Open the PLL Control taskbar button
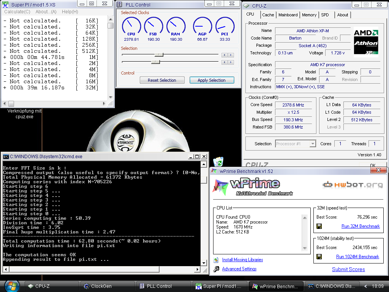The image size is (389, 292). pyautogui.click(x=164, y=286)
